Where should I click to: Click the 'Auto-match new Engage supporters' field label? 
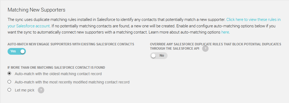(x=71, y=44)
